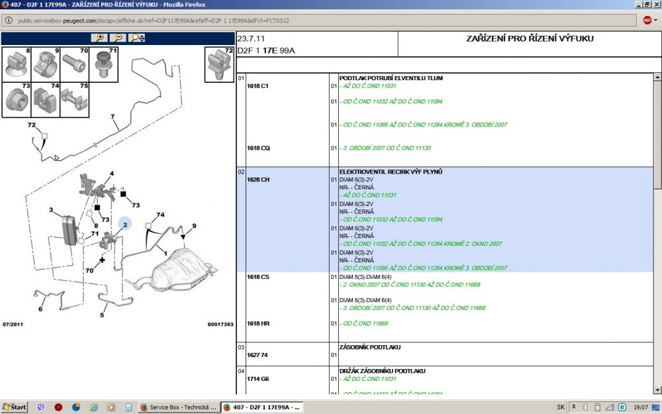Viewport: 662px width, 414px height.
Task: Click PODTLAK POTRUBÍ ELVENTILU TLUM heading
Action: [391, 78]
